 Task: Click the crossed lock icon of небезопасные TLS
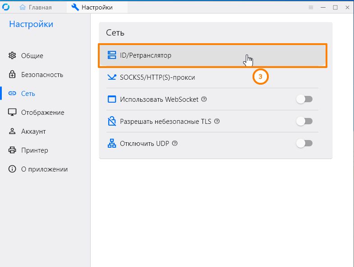(x=112, y=121)
